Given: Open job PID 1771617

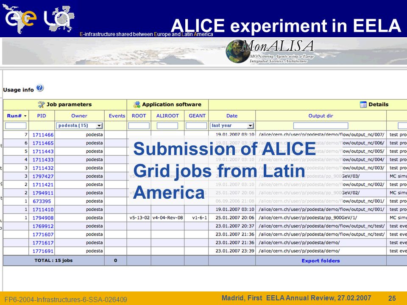Looking at the screenshot, I should click(x=43, y=242).
